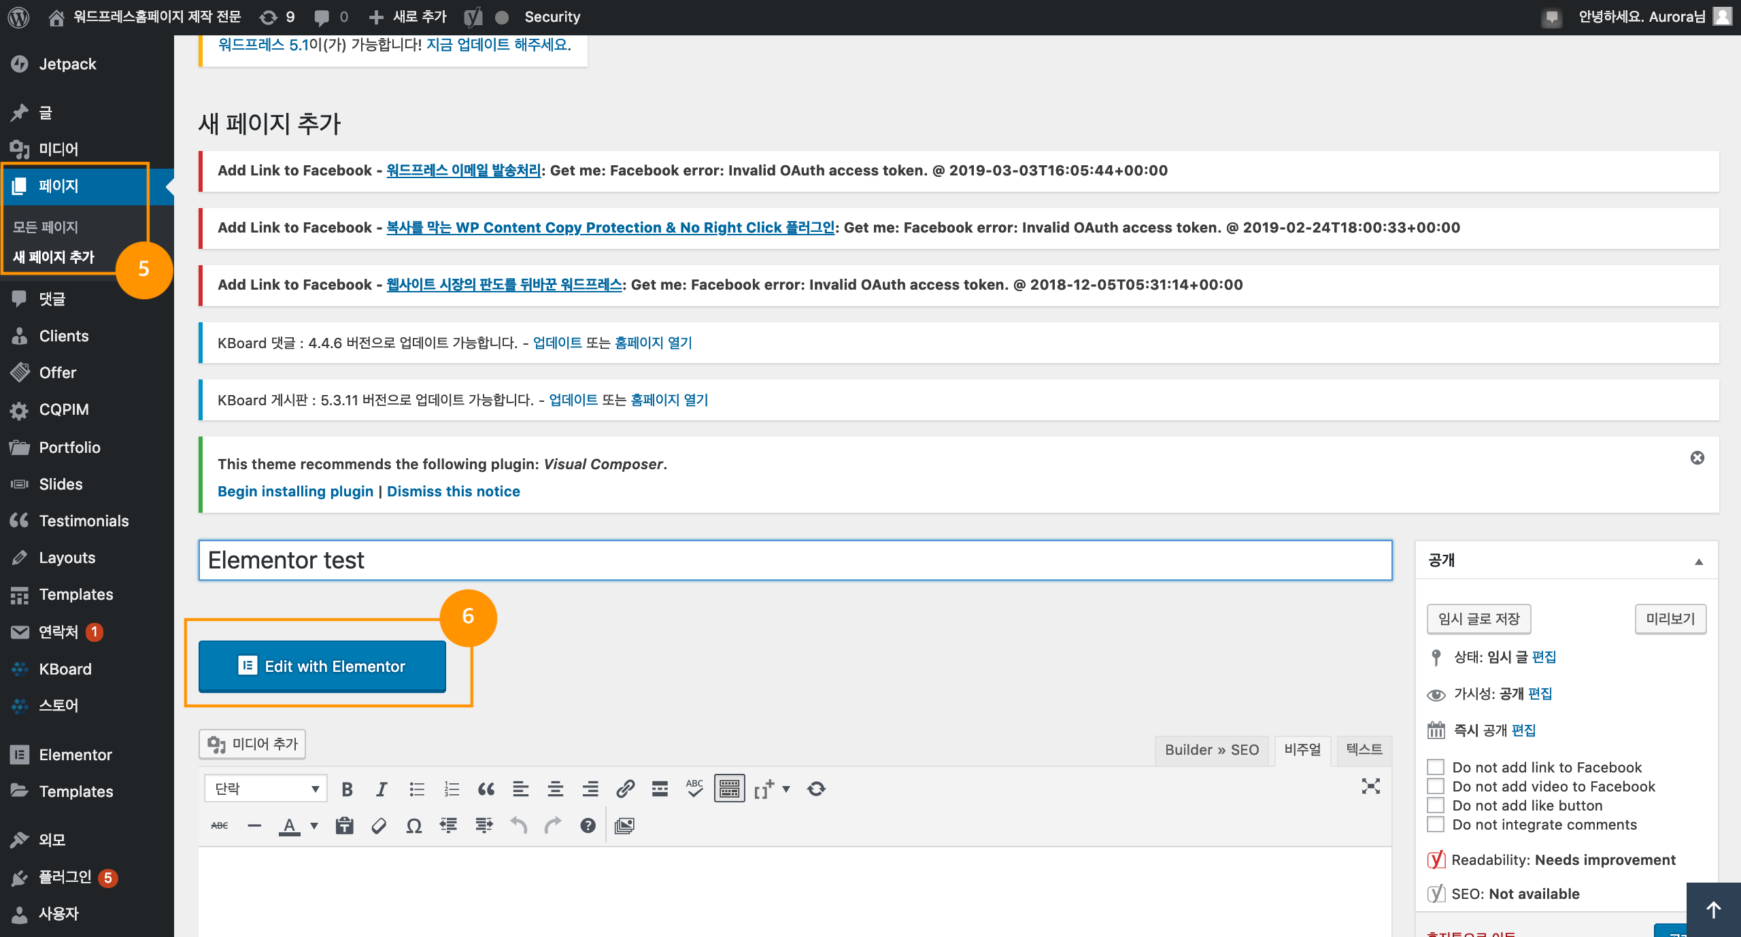Screen dimensions: 1741x937
Task: Click the text color swatch button
Action: pos(290,825)
